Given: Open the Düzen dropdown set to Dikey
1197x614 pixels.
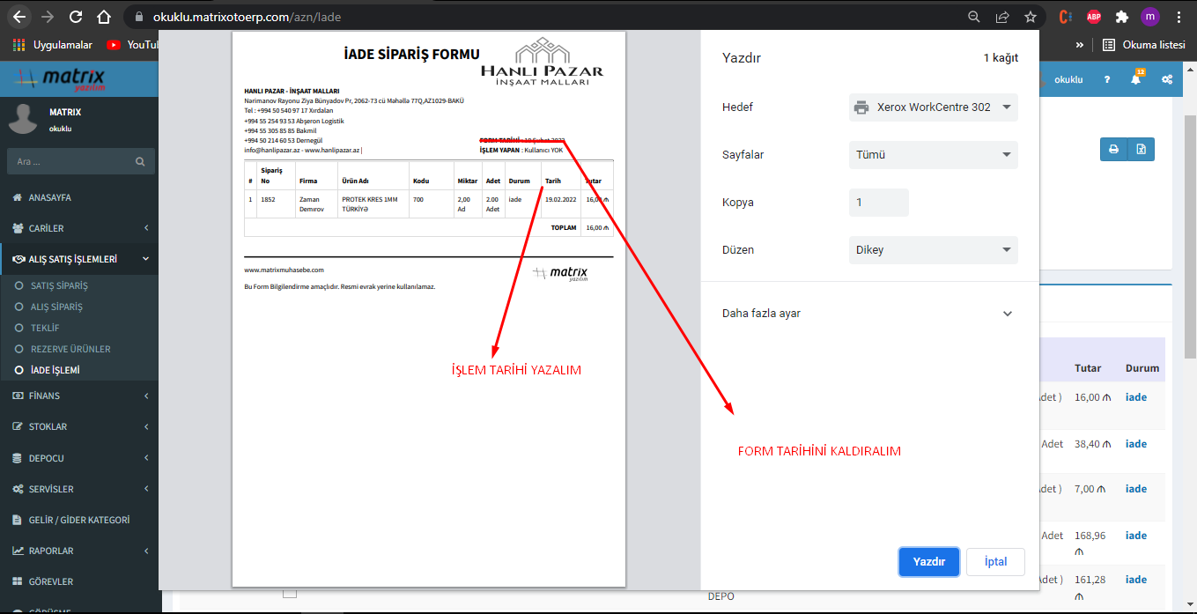Looking at the screenshot, I should pyautogui.click(x=933, y=250).
